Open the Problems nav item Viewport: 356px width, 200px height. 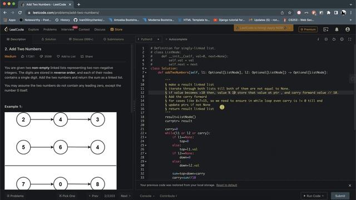pyautogui.click(x=50, y=29)
